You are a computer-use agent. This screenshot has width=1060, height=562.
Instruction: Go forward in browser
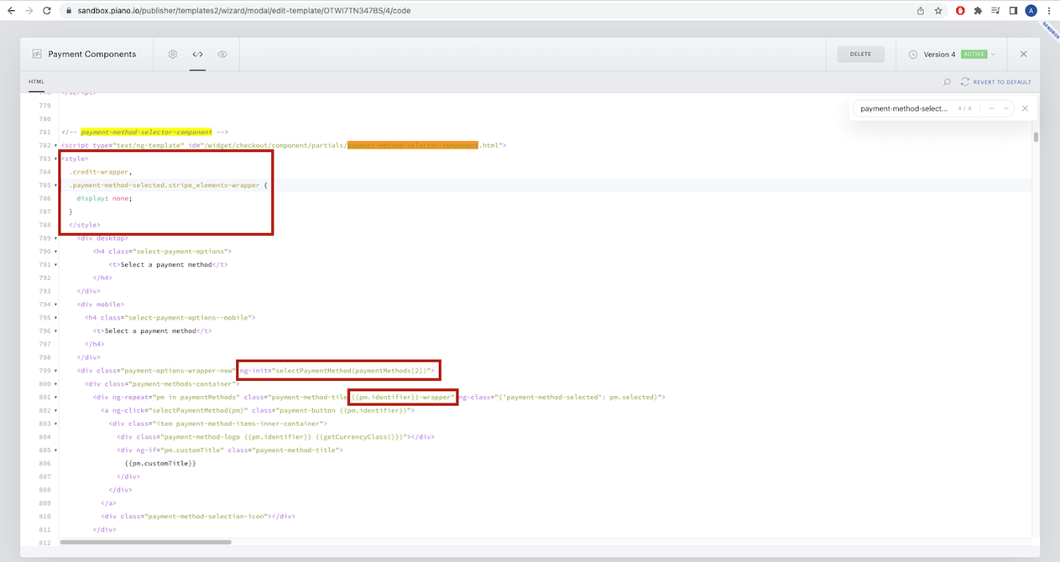pos(29,11)
